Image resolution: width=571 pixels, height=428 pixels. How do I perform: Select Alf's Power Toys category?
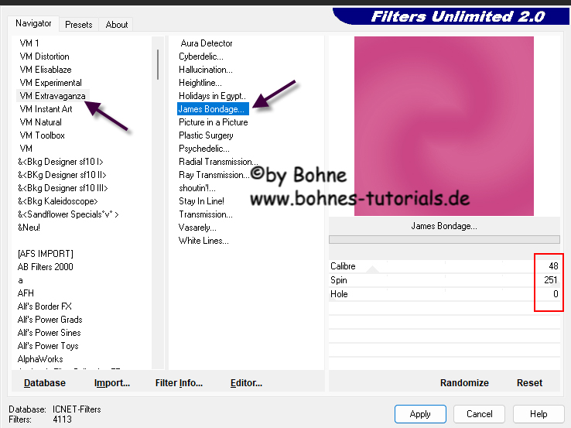[x=48, y=346]
